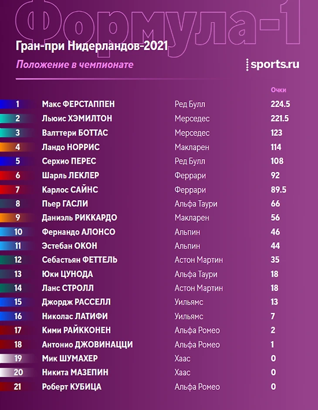Select driver Кими РАЙККОНЕН
The image size is (318, 410).
76,330
